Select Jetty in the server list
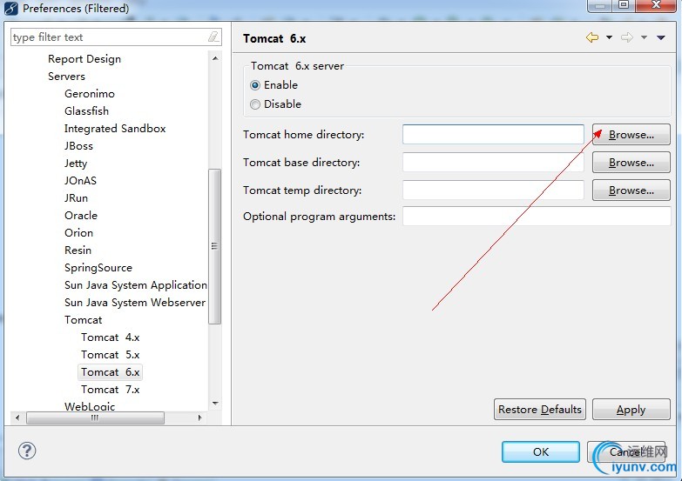Image resolution: width=682 pixels, height=481 pixels. tap(76, 164)
